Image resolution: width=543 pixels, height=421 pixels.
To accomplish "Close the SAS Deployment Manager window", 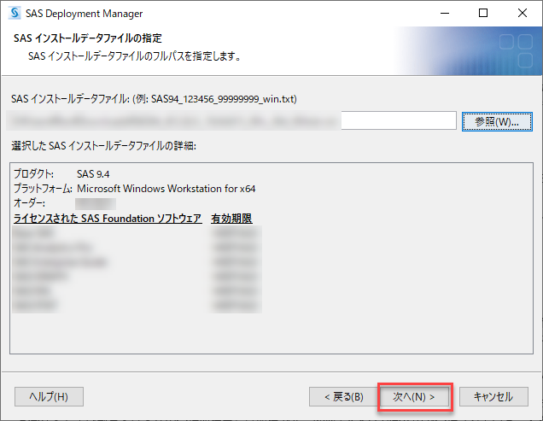I will 523,13.
